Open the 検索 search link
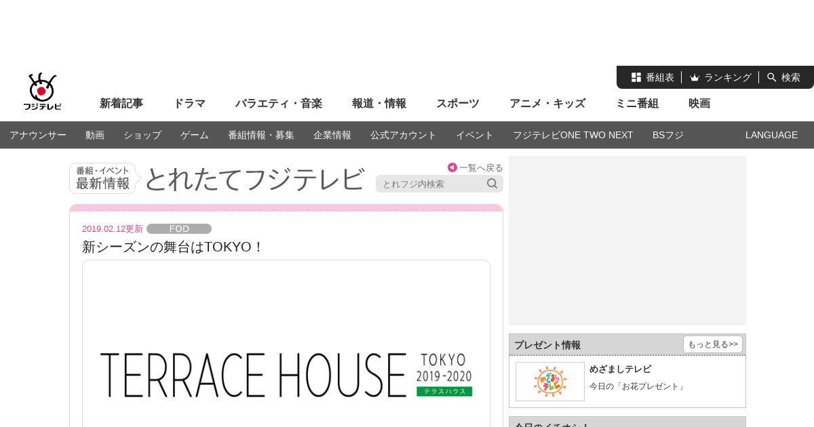The image size is (814, 427). click(791, 77)
